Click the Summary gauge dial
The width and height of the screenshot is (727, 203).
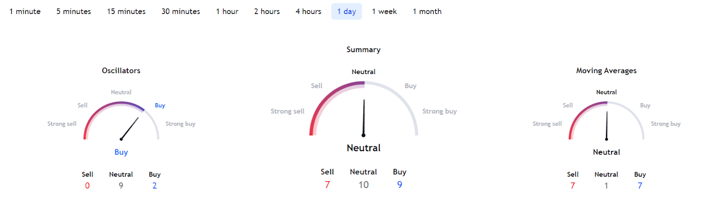click(x=363, y=109)
